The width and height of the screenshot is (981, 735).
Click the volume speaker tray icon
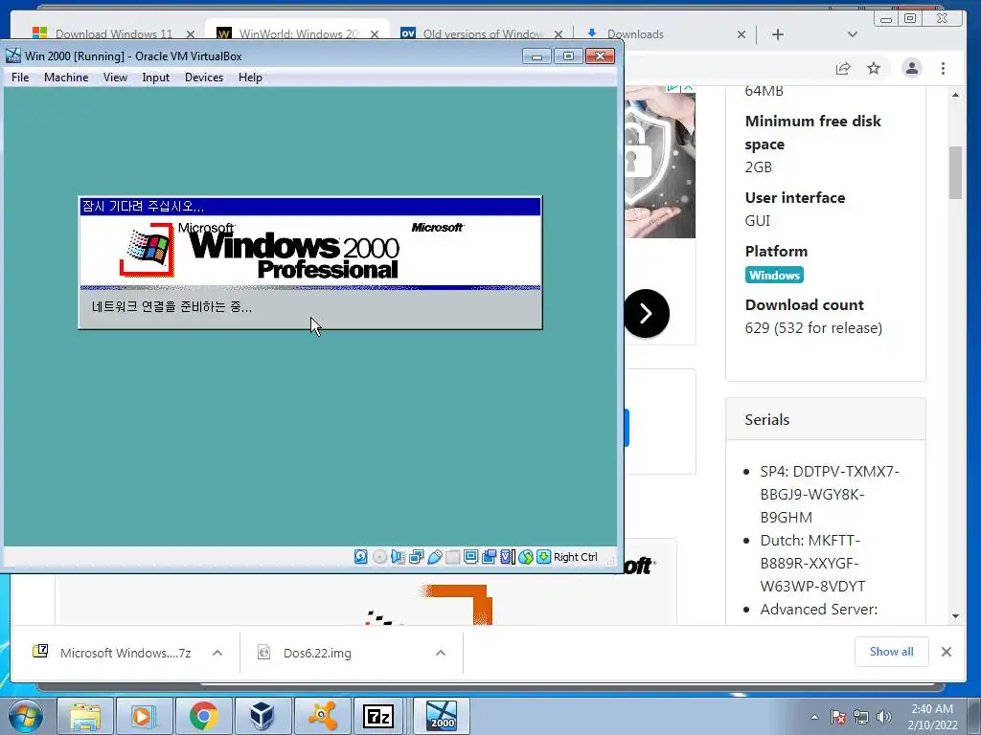[x=884, y=717]
